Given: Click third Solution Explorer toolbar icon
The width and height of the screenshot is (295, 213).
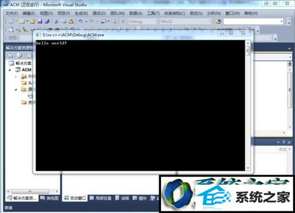Looking at the screenshot, I should tap(29, 55).
